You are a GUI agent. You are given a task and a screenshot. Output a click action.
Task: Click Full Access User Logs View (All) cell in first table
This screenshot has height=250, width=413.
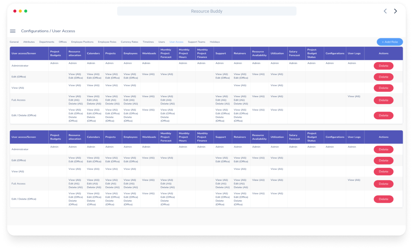(x=354, y=96)
